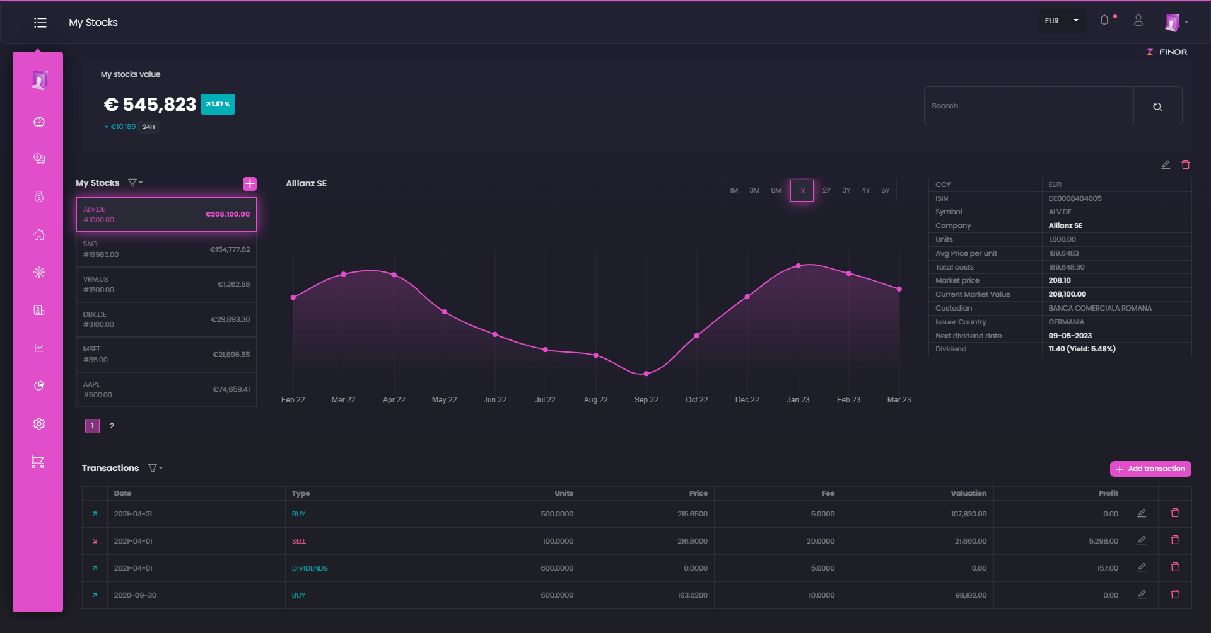This screenshot has width=1211, height=633.
Task: Click the notifications bell icon
Action: [x=1104, y=20]
